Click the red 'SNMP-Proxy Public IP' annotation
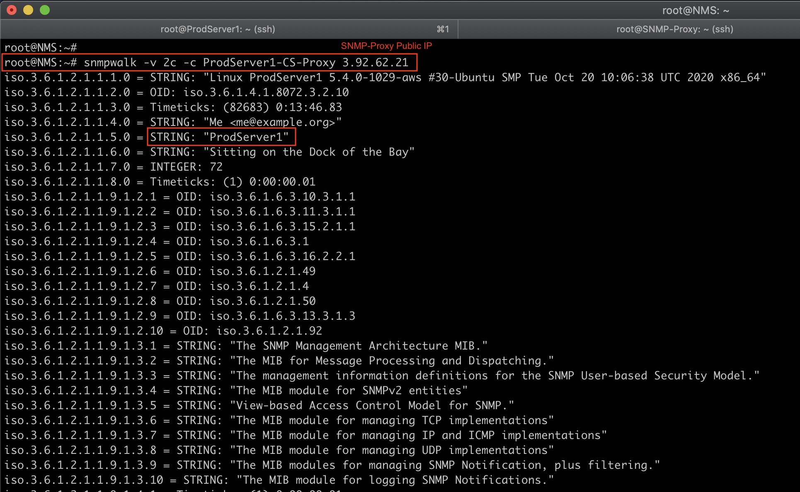The height and width of the screenshot is (492, 800). click(386, 46)
